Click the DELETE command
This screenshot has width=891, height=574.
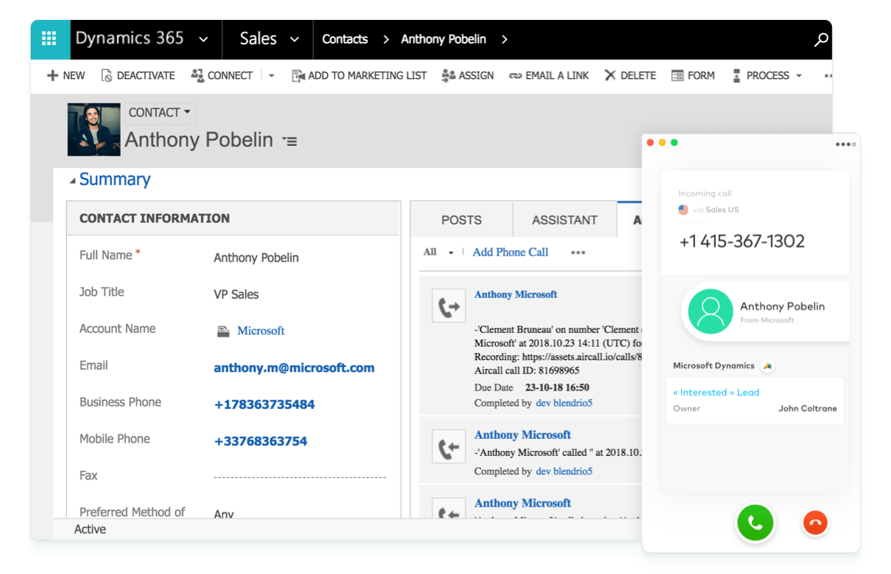(630, 75)
